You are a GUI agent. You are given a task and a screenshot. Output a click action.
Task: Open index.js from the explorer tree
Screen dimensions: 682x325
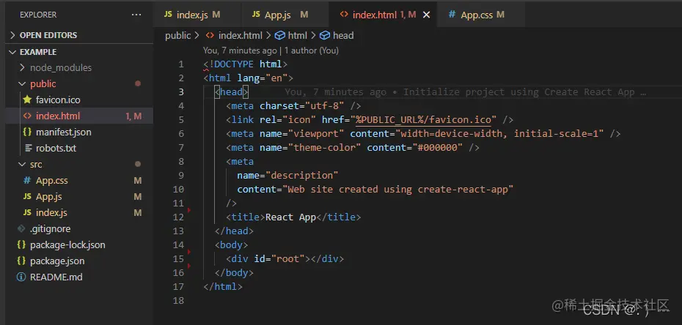click(51, 212)
